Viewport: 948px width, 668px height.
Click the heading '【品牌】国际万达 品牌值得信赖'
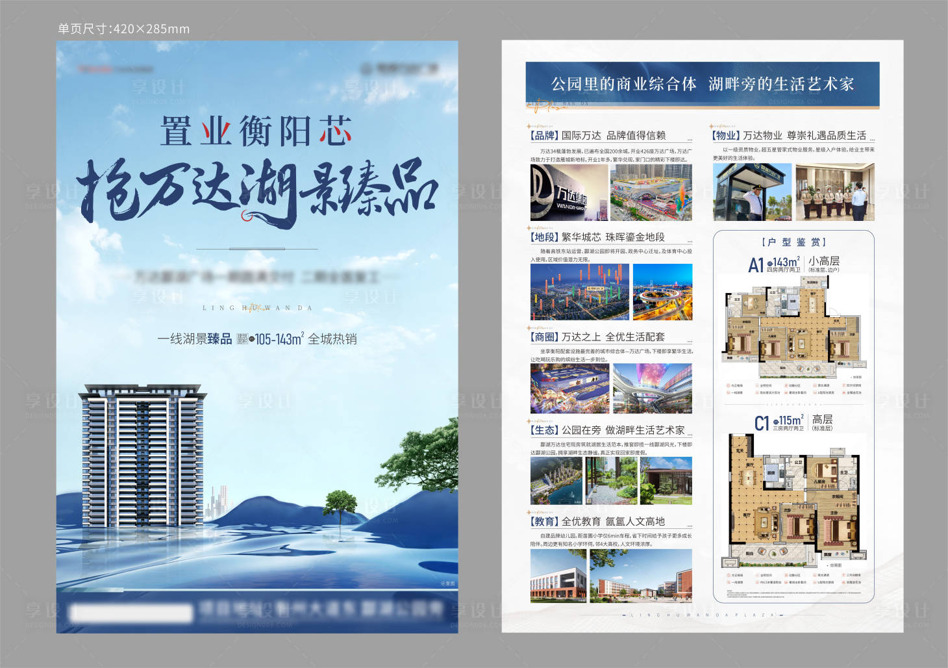pos(597,135)
